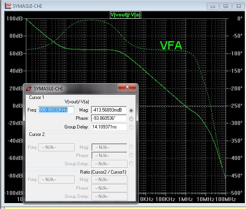Click the 40dB left axis label
246x209 pixels.
point(16,71)
